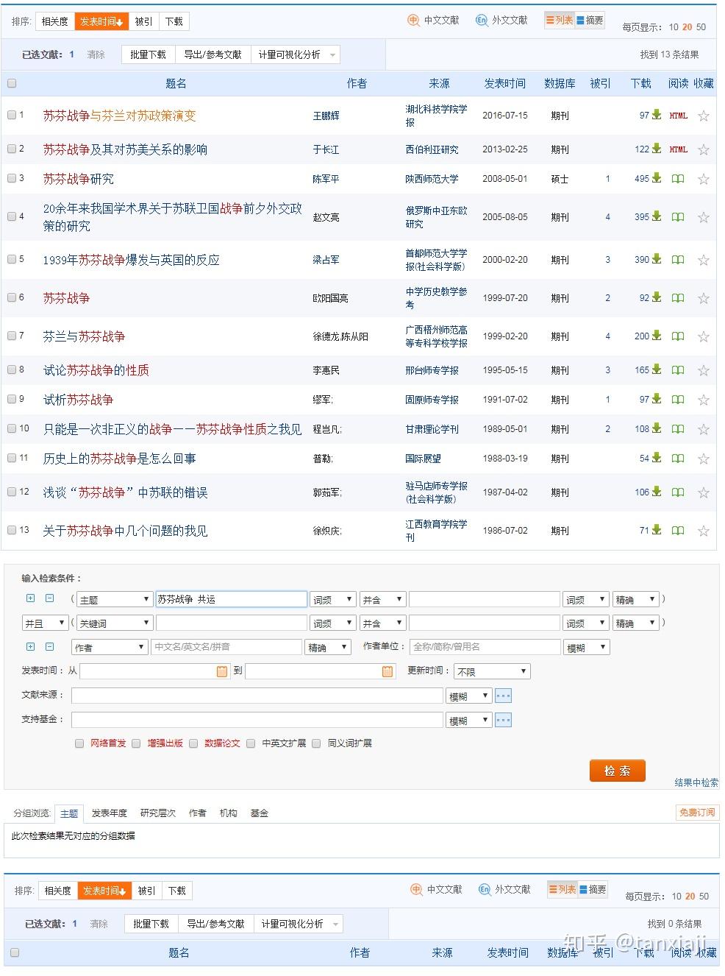725x976 pixels.
Task: Enable 网络首发 option
Action: coord(79,743)
